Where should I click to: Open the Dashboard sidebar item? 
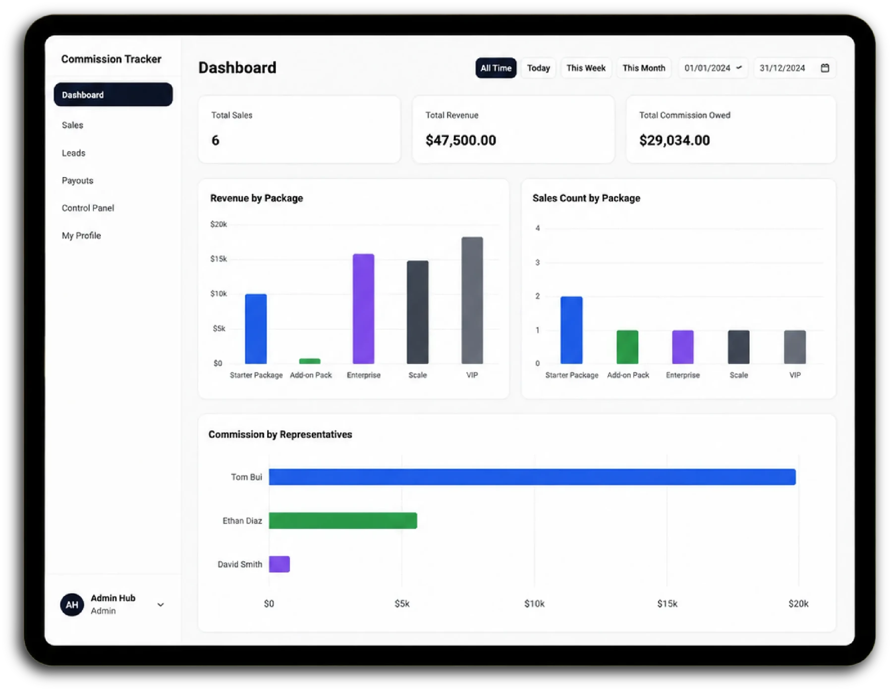coord(113,95)
